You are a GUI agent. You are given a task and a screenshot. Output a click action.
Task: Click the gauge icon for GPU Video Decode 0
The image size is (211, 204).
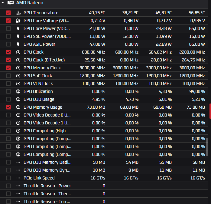point(18,115)
